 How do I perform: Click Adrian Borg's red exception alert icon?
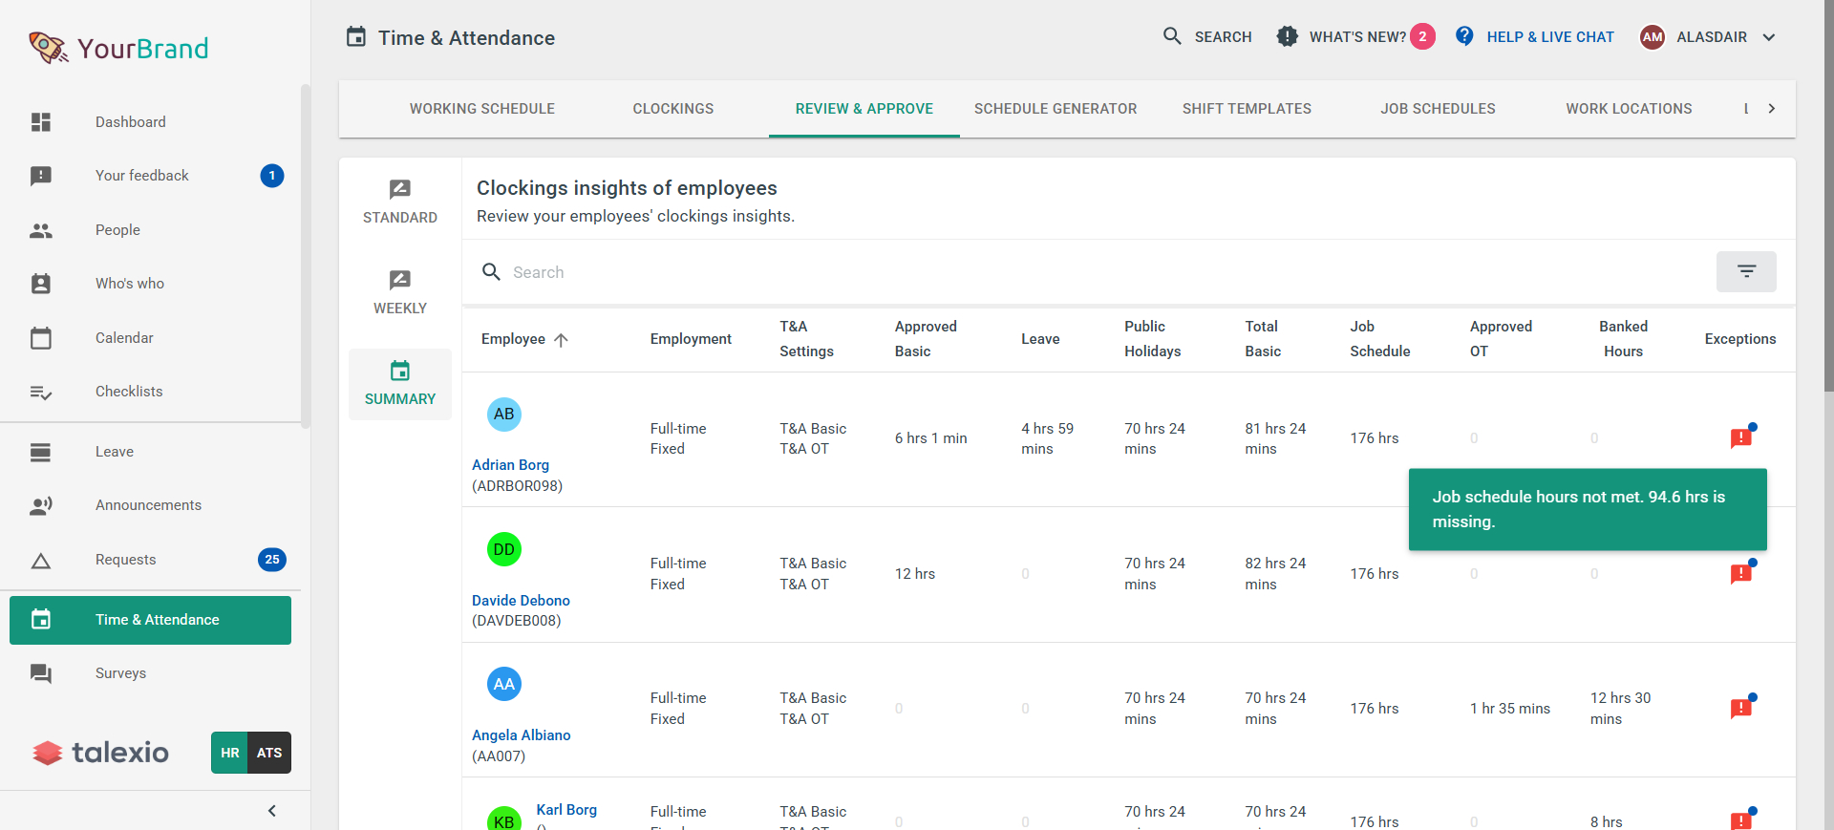coord(1740,438)
